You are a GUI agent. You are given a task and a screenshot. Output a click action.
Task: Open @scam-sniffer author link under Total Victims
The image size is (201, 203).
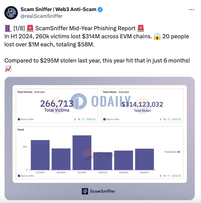pos(26,119)
